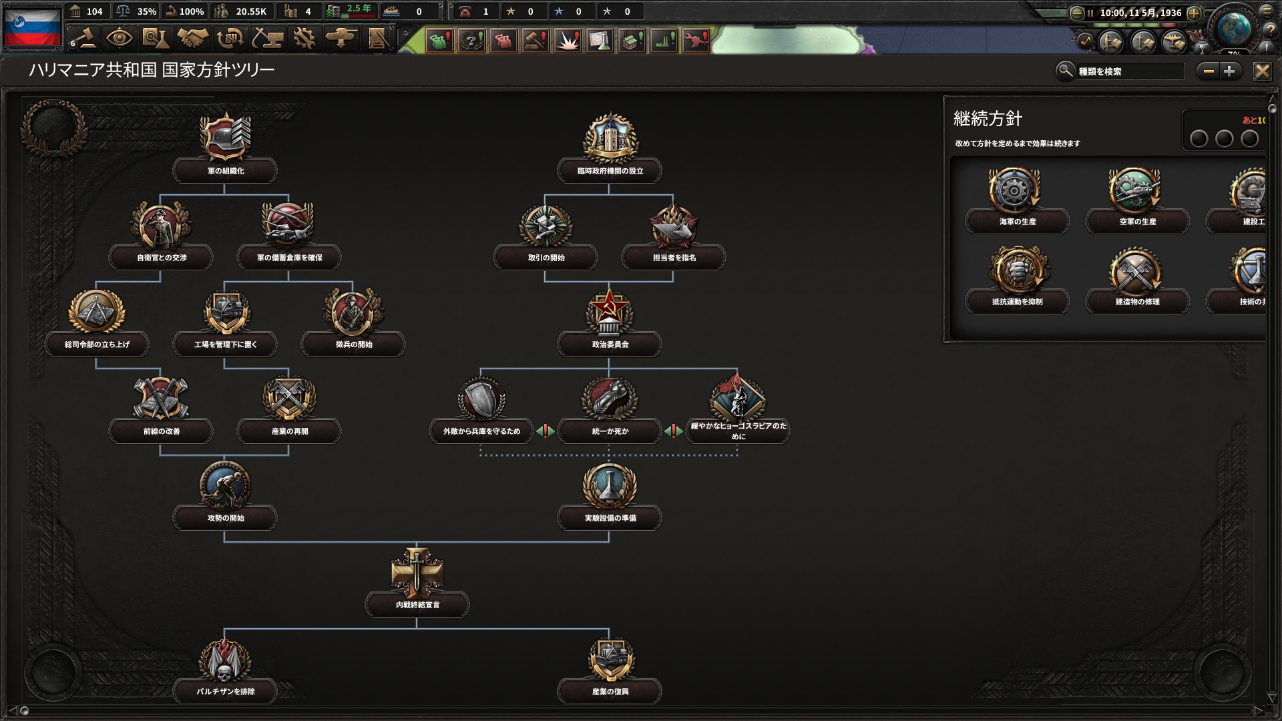
Task: Select the 前線の改善 focus
Action: (161, 409)
